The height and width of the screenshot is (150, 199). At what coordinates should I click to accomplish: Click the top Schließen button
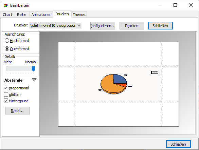pos(160,26)
